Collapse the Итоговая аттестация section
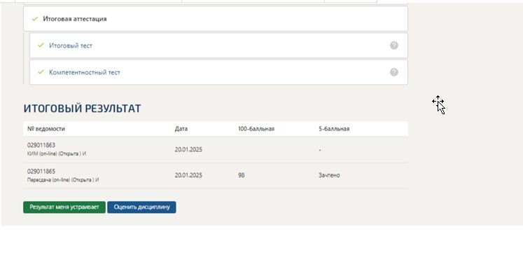The image size is (523, 274). coord(216,19)
